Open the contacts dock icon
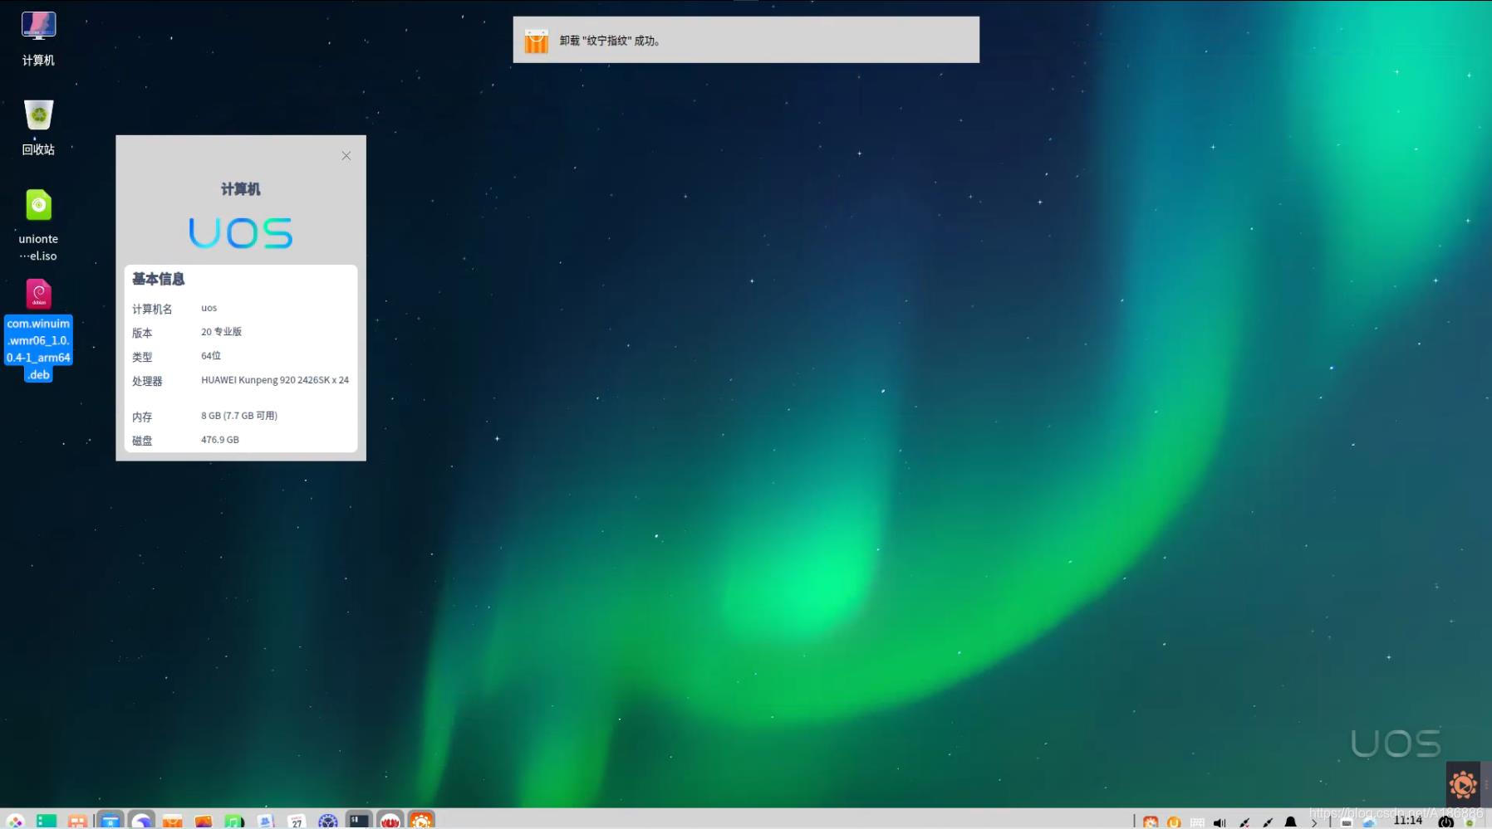This screenshot has width=1492, height=829. pyautogui.click(x=266, y=821)
